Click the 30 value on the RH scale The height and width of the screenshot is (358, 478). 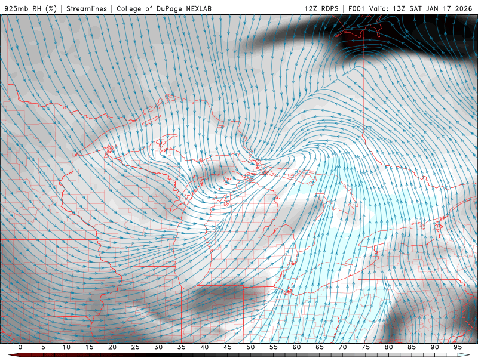click(x=158, y=347)
